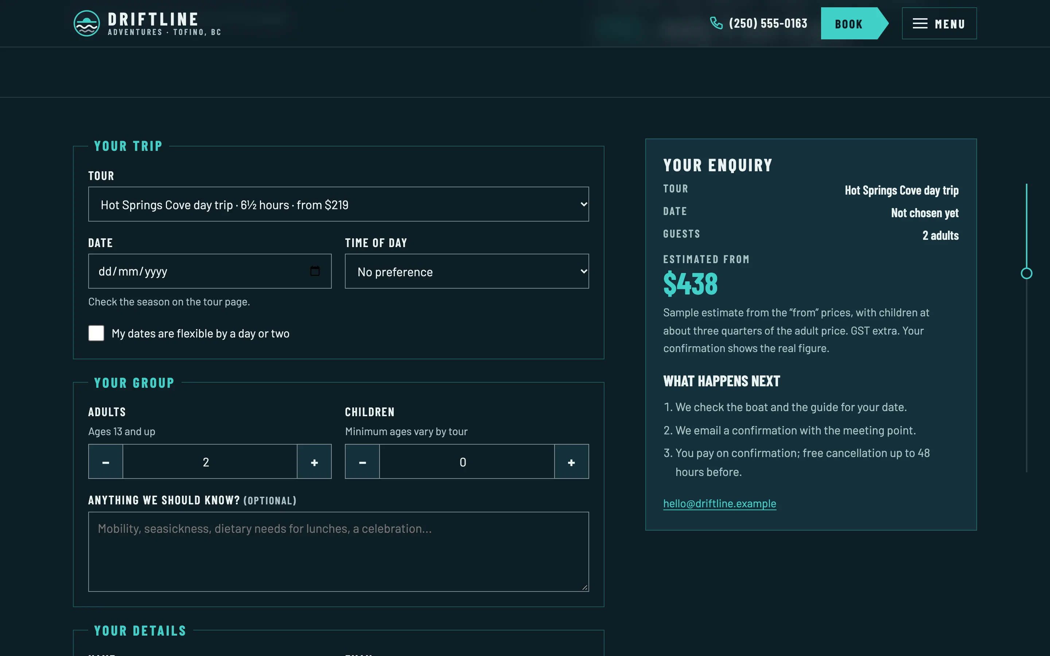Click the Adults number field showing 2
1050x656 pixels.
[210, 462]
